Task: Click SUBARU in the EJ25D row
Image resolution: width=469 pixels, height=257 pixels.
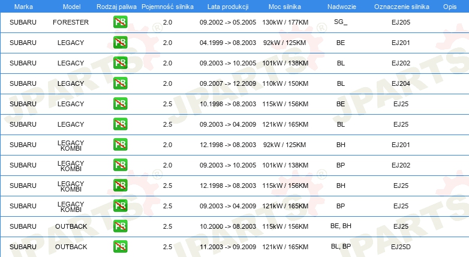Action: 23,247
